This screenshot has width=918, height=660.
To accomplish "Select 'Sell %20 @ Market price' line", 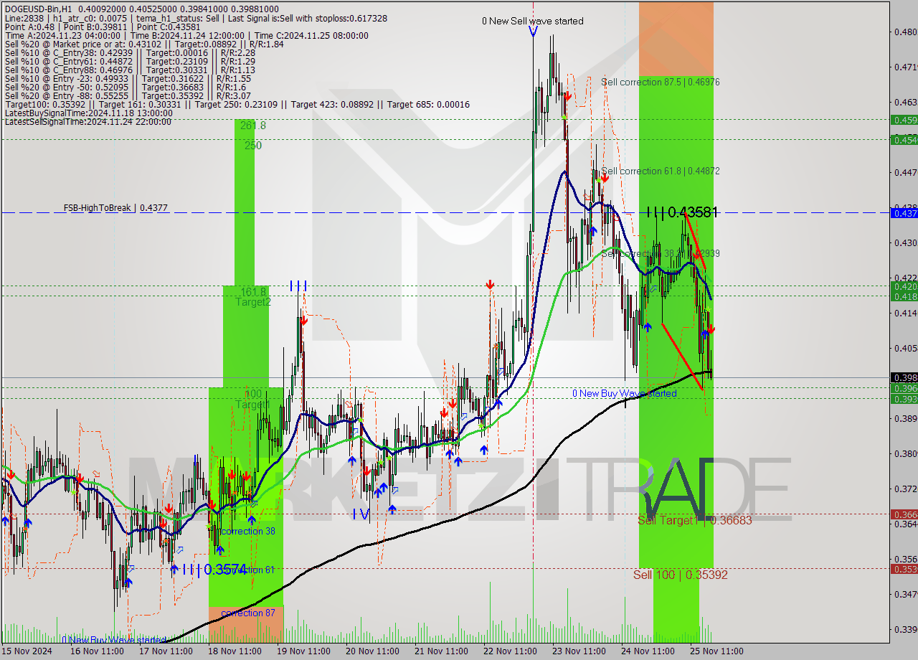I will 144,44.
